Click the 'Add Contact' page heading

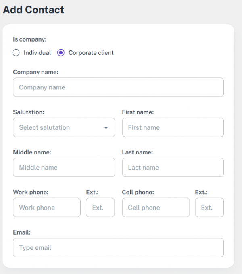point(33,10)
